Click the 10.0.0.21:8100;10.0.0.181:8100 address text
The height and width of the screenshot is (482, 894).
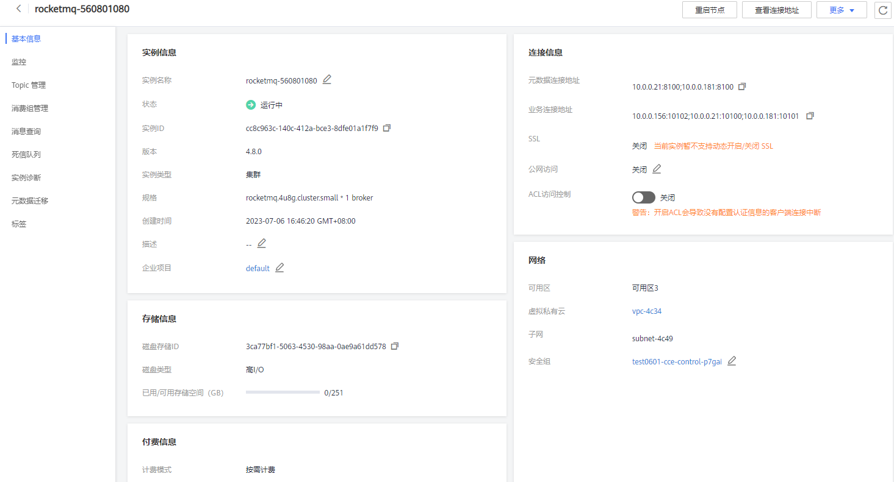(683, 87)
